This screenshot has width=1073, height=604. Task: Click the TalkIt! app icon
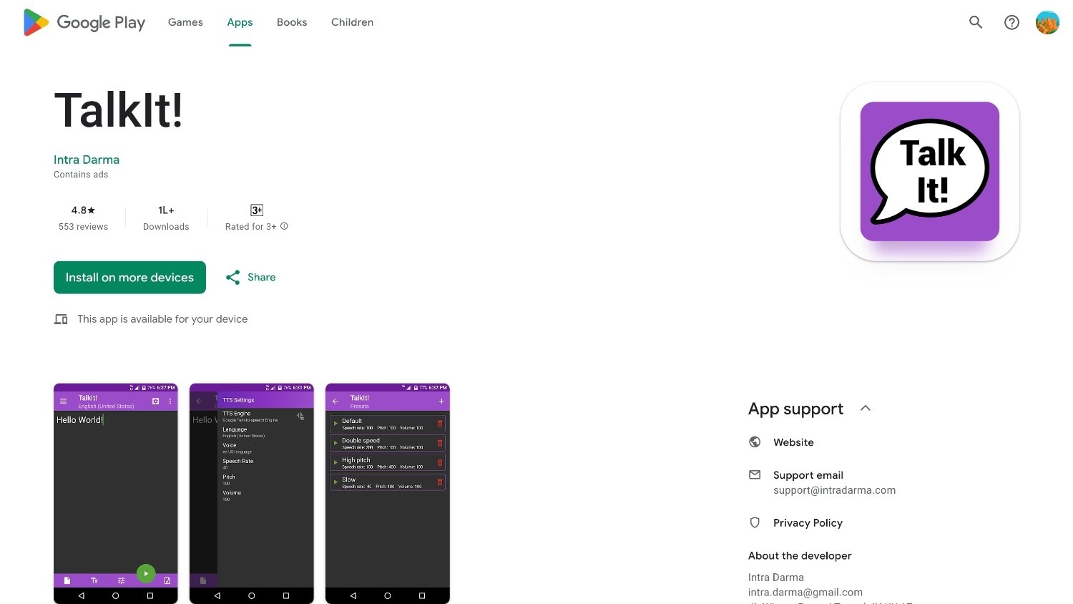[930, 171]
